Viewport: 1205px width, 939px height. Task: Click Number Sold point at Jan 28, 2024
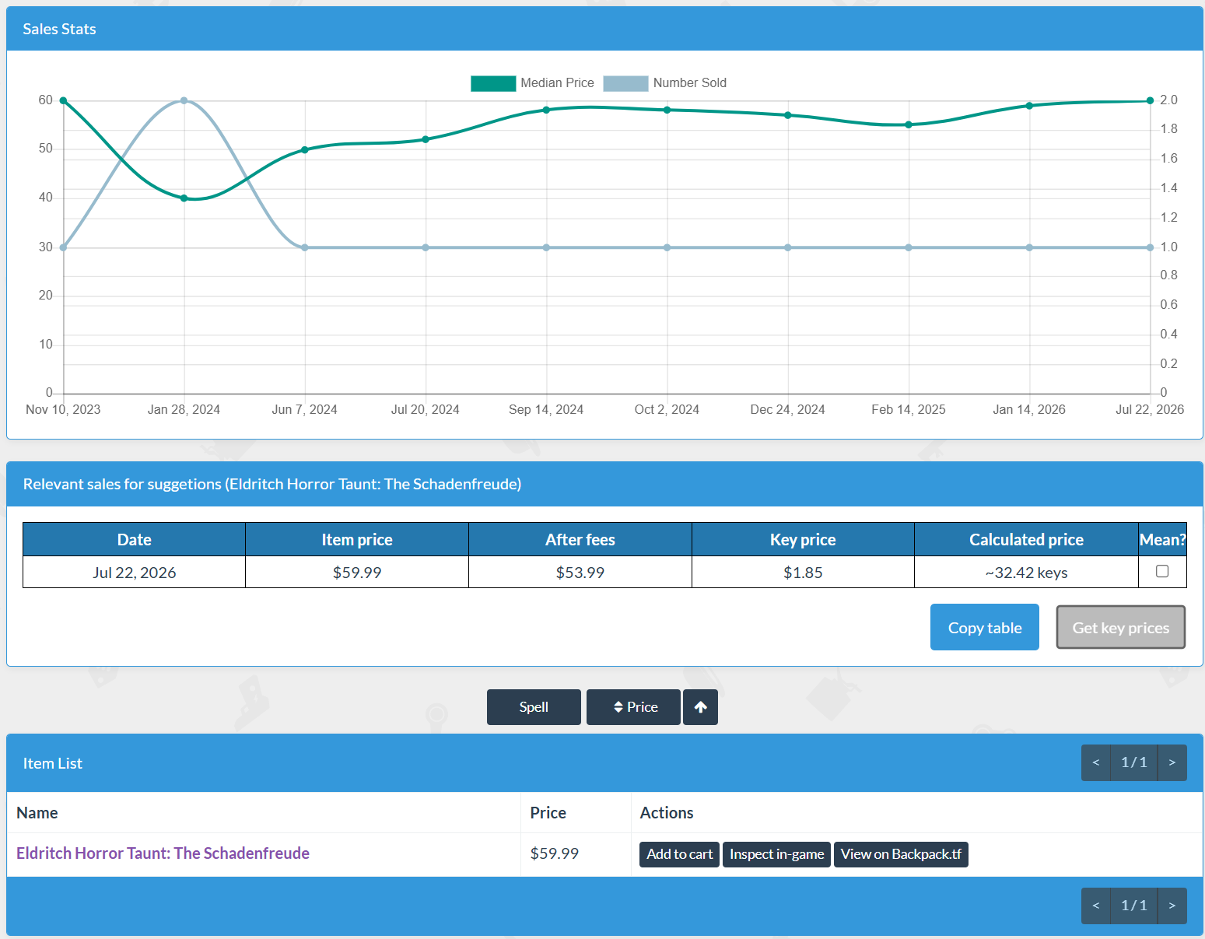point(184,100)
